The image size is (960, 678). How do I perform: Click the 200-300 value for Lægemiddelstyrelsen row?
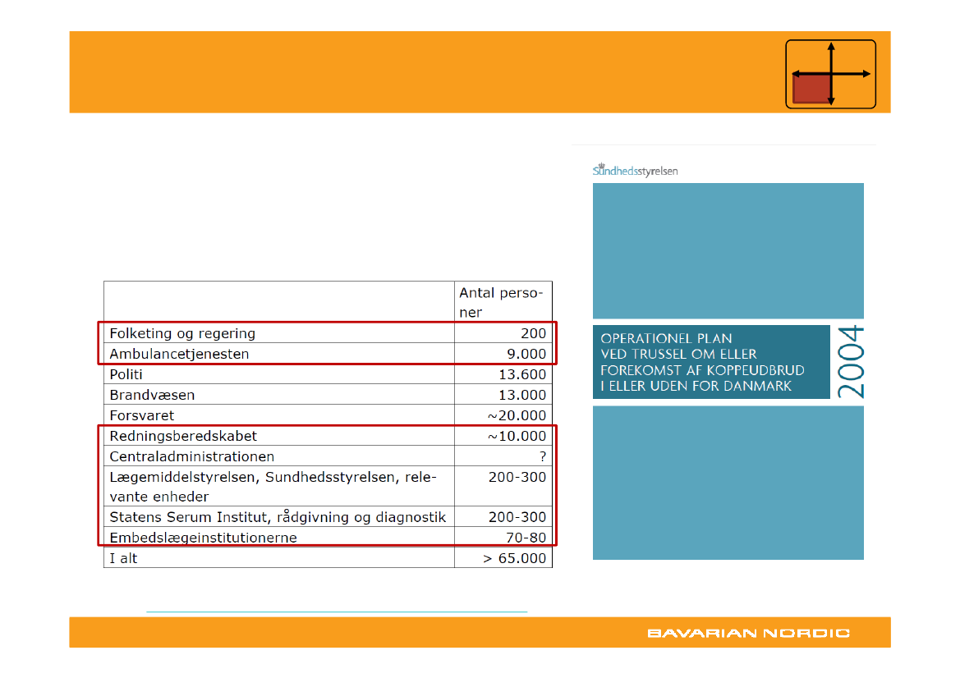[517, 477]
